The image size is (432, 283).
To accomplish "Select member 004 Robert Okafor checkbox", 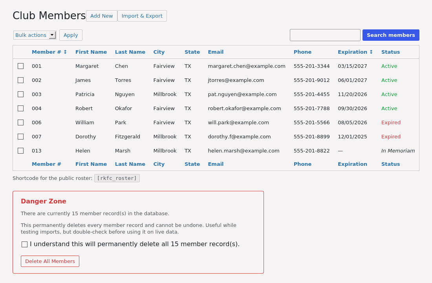I will pyautogui.click(x=21, y=108).
